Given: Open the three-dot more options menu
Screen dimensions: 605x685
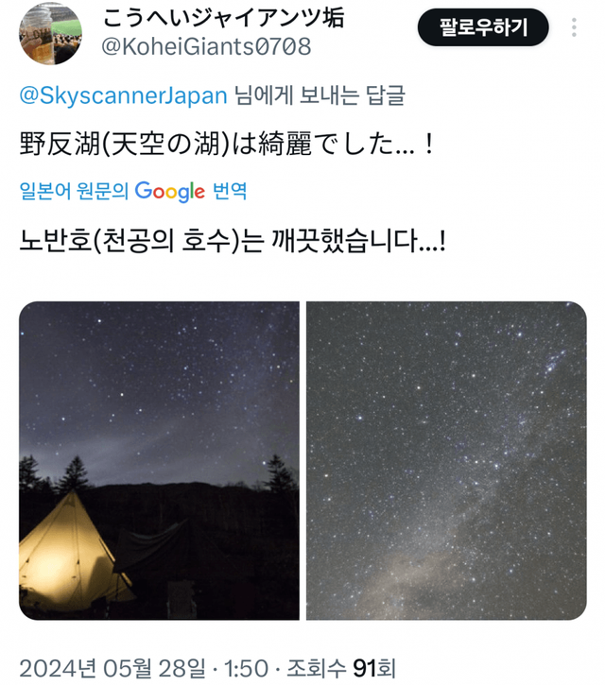Looking at the screenshot, I should pos(574,27).
